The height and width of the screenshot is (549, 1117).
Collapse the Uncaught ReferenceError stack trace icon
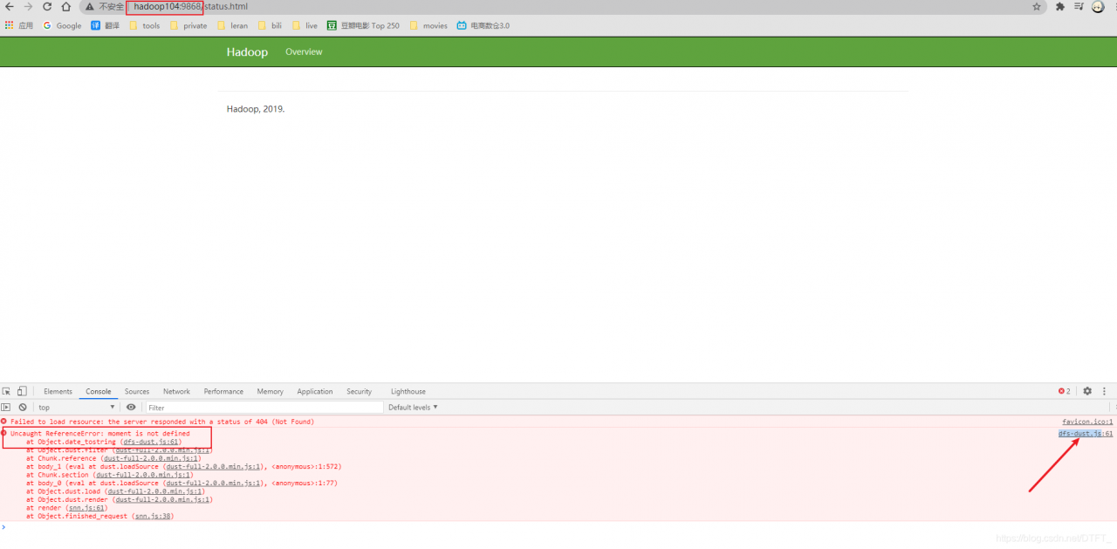pyautogui.click(x=3, y=433)
